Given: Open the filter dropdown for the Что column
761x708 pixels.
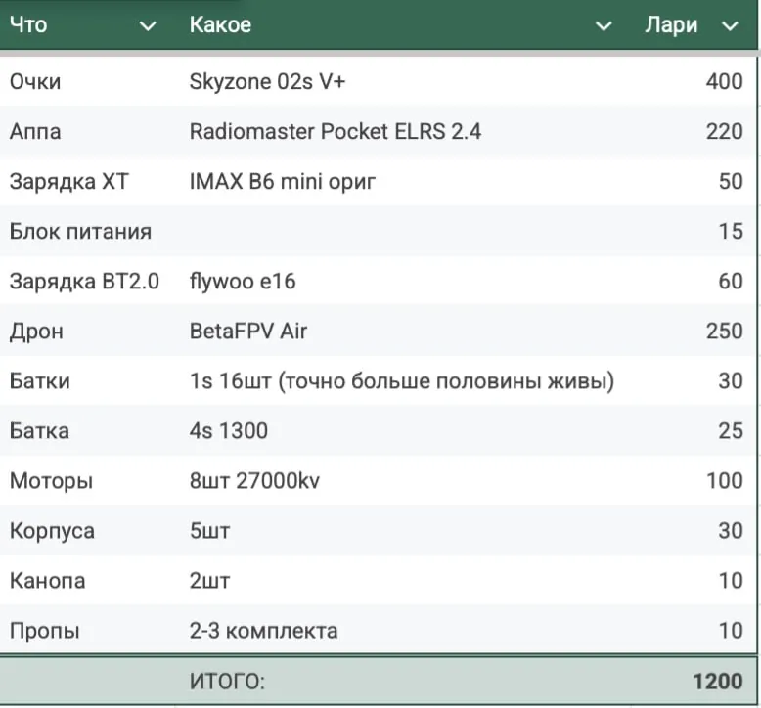Looking at the screenshot, I should [x=148, y=25].
